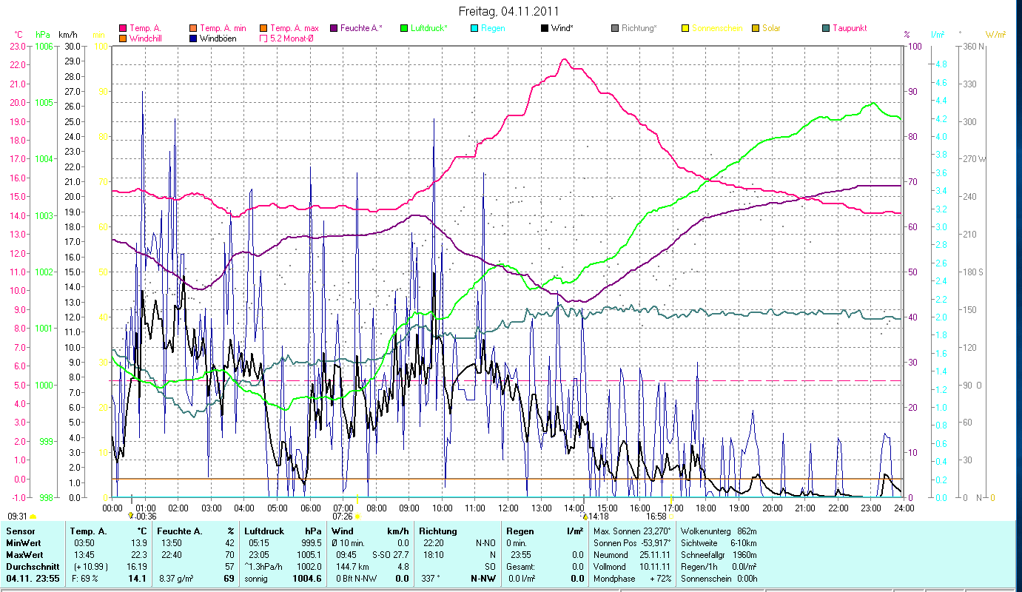Click the dark blue Windböen legend square
Image resolution: width=1022 pixels, height=592 pixels.
pyautogui.click(x=193, y=38)
